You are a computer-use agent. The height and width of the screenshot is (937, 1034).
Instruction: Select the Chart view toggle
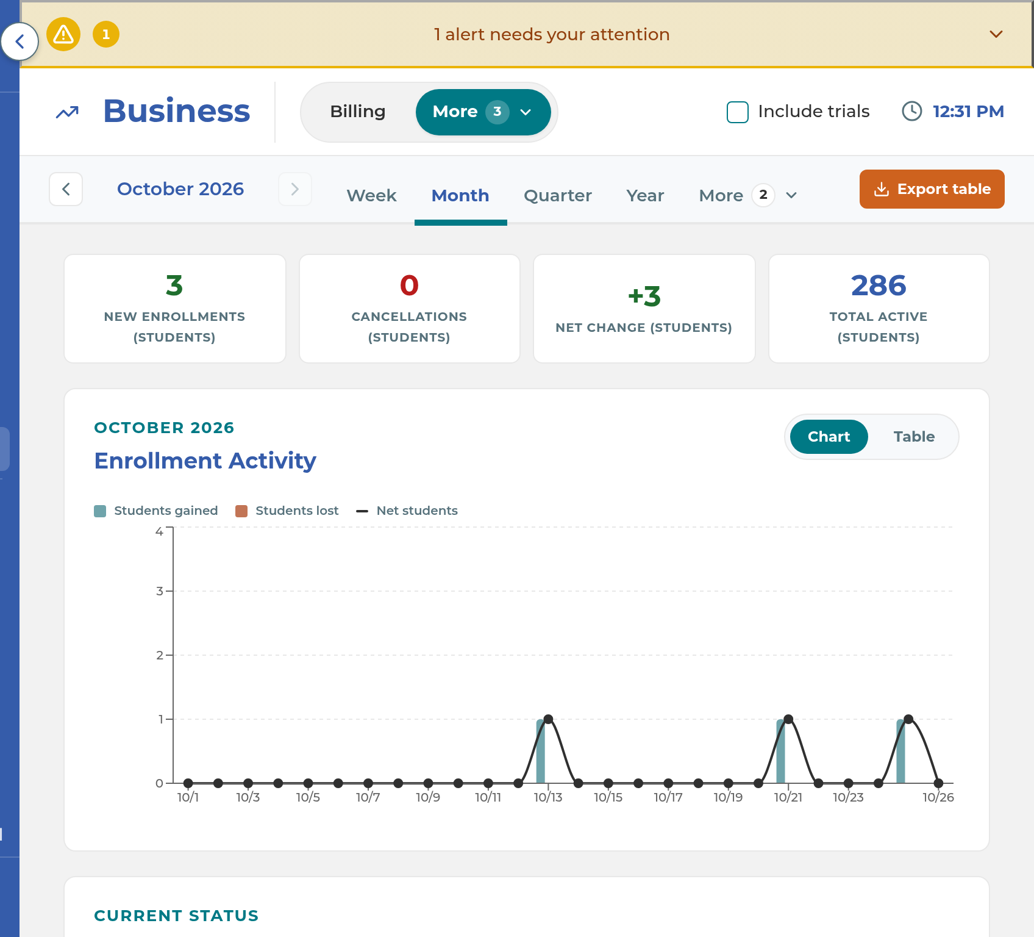coord(829,437)
